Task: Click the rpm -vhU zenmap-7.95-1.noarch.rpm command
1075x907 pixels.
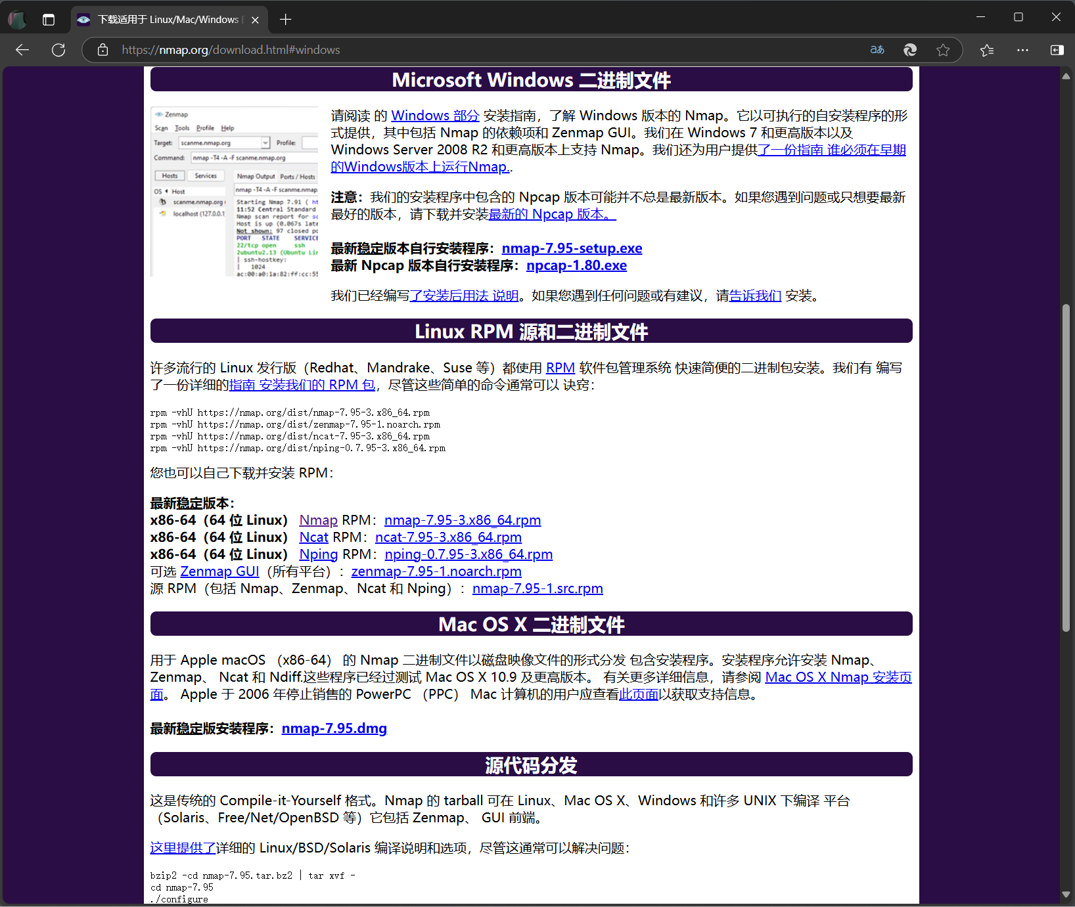Action: click(295, 424)
